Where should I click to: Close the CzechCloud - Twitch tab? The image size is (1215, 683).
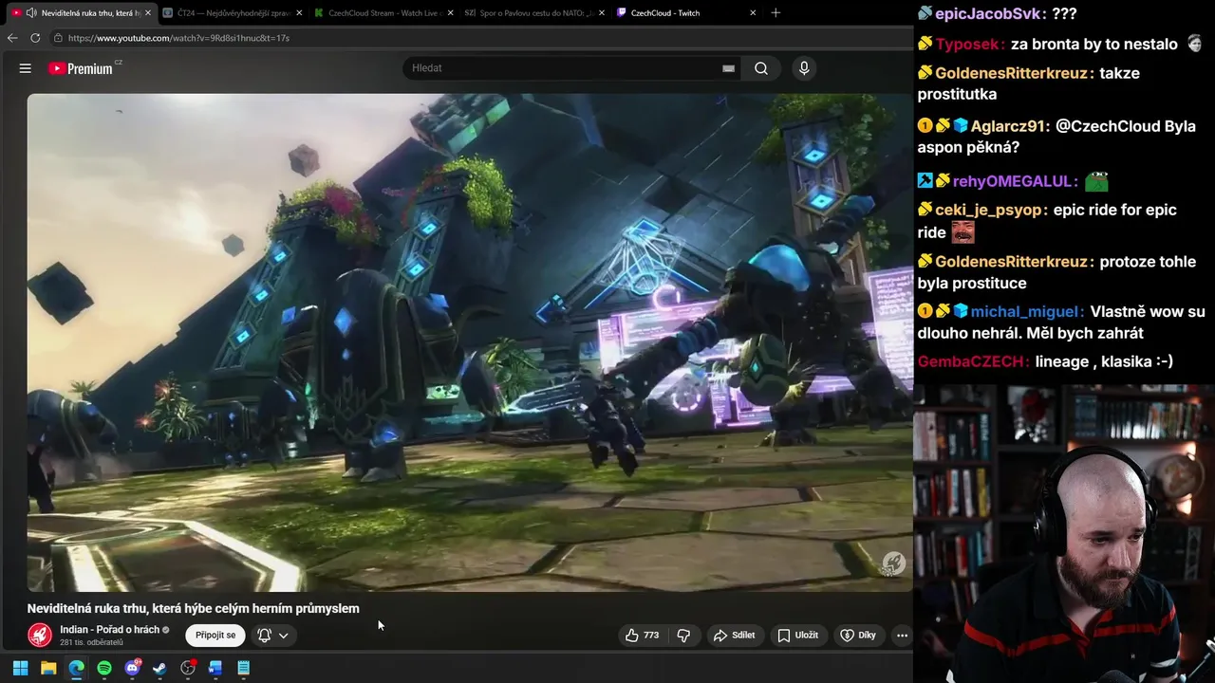pos(753,13)
